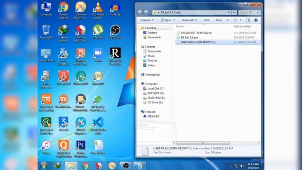
Task: Show hidden tray icons arrow
Action: coord(231,166)
